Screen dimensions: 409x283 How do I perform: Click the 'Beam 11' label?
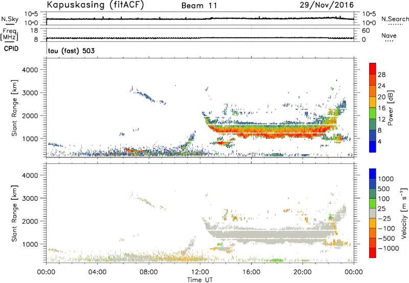click(199, 6)
